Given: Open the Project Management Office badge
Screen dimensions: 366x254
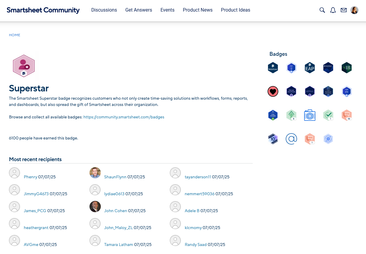Looking at the screenshot, I should [328, 91].
